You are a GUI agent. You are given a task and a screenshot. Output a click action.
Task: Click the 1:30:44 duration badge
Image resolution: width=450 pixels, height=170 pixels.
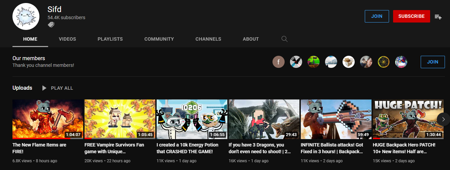coord(434,134)
